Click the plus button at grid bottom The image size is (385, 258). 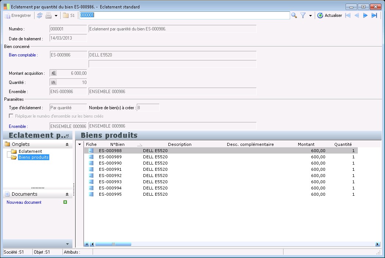click(87, 244)
